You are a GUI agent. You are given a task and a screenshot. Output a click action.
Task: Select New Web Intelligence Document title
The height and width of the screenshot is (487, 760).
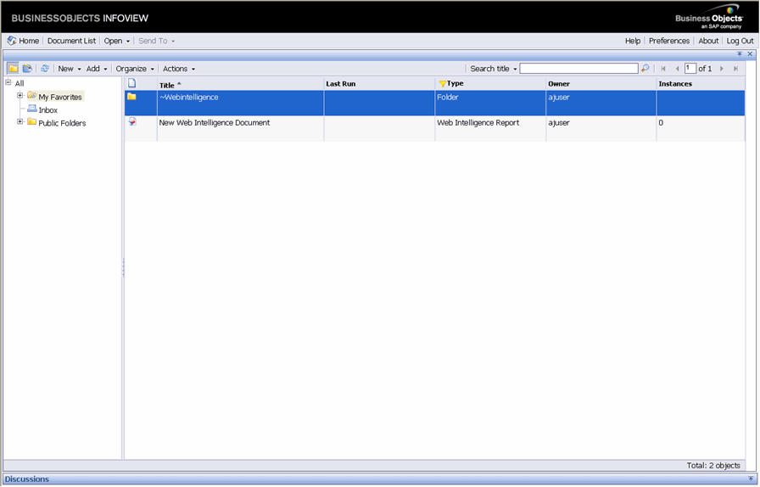[215, 123]
